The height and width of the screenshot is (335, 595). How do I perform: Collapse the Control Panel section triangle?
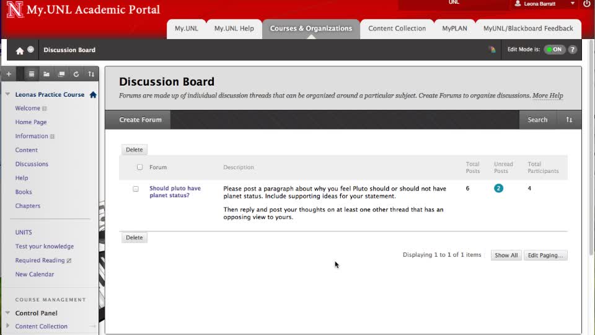click(7, 313)
